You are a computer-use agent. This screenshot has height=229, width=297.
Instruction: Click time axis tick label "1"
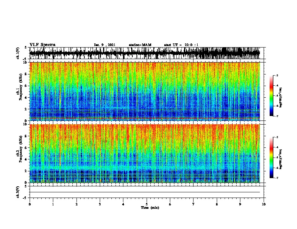[53, 204]
